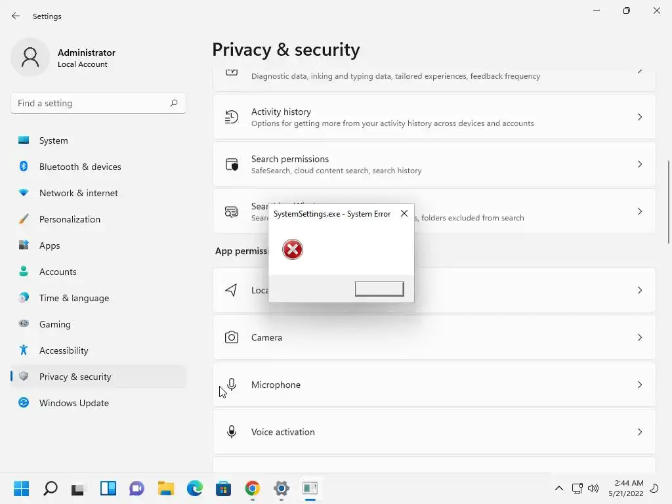Image resolution: width=672 pixels, height=504 pixels.
Task: Select Bluetooth & devices in sidebar
Action: 80,167
